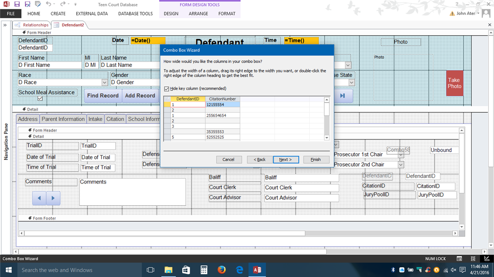Image resolution: width=494 pixels, height=277 pixels.
Task: Select the Intake tab
Action: 95,119
